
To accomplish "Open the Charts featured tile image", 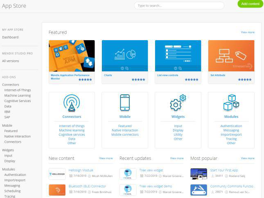I will tap(125, 56).
